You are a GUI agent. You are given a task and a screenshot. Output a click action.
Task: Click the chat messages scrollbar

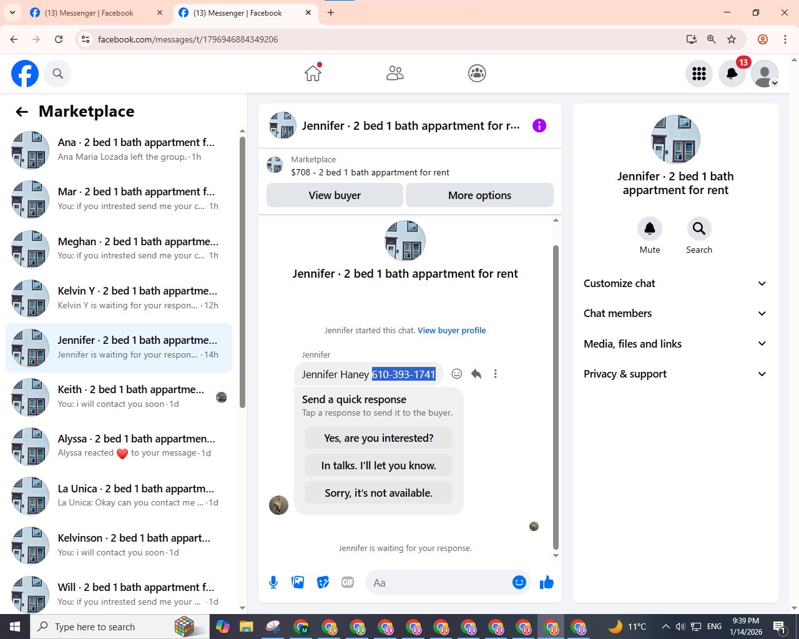coord(556,398)
